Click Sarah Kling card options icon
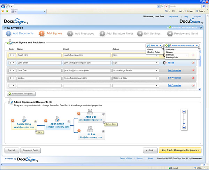The height and width of the screenshot is (170, 209). [36, 121]
